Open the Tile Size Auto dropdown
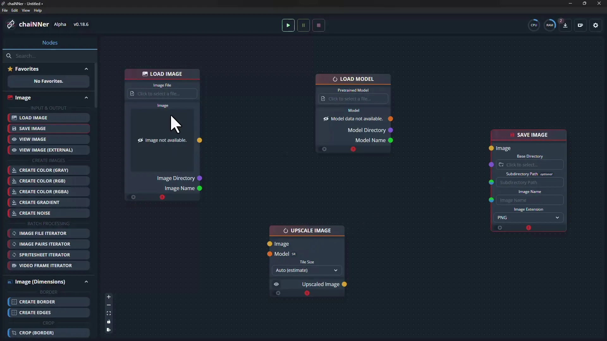This screenshot has width=607, height=341. 307,270
